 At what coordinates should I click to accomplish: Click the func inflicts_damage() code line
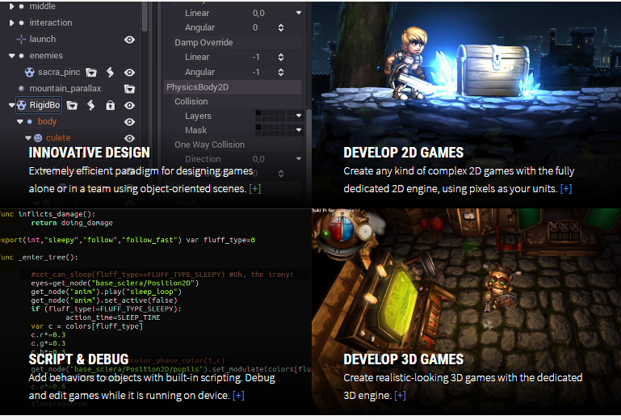[48, 214]
